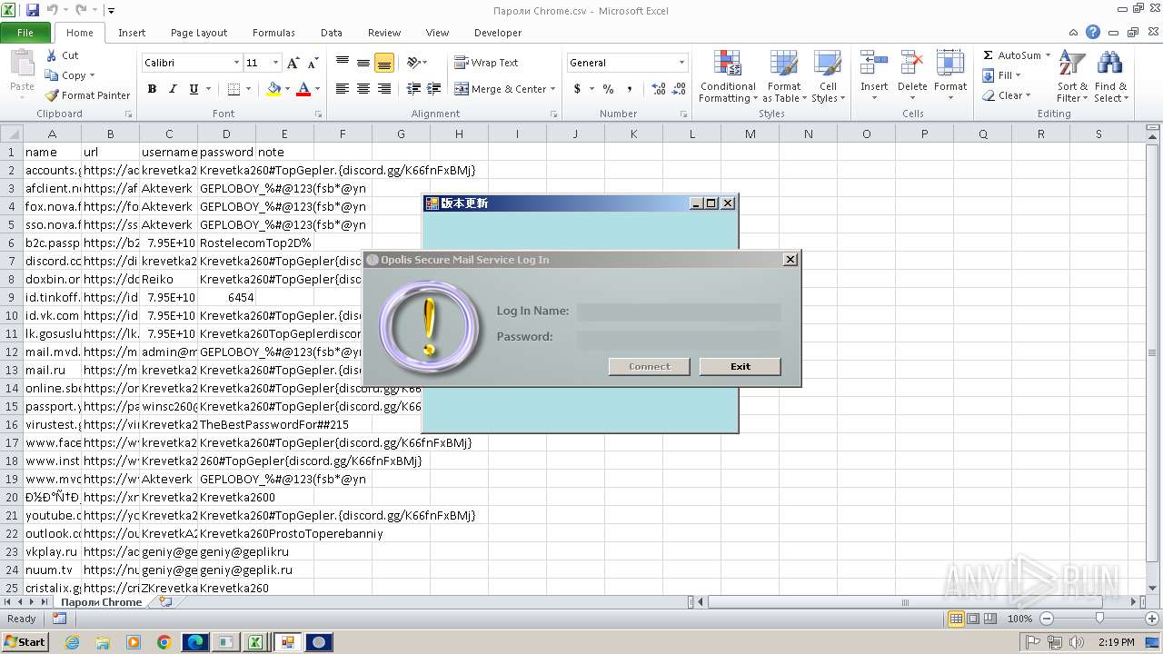Open Conditional Formatting menu
Viewport: 1163px width, 654px height.
click(728, 76)
